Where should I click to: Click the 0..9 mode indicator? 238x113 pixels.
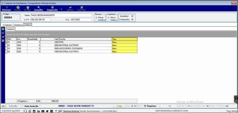click(133, 106)
